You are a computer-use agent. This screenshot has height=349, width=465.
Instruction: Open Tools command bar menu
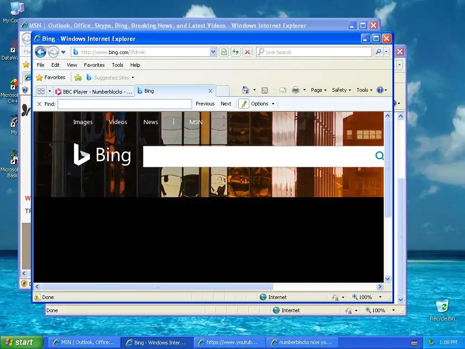tap(365, 90)
